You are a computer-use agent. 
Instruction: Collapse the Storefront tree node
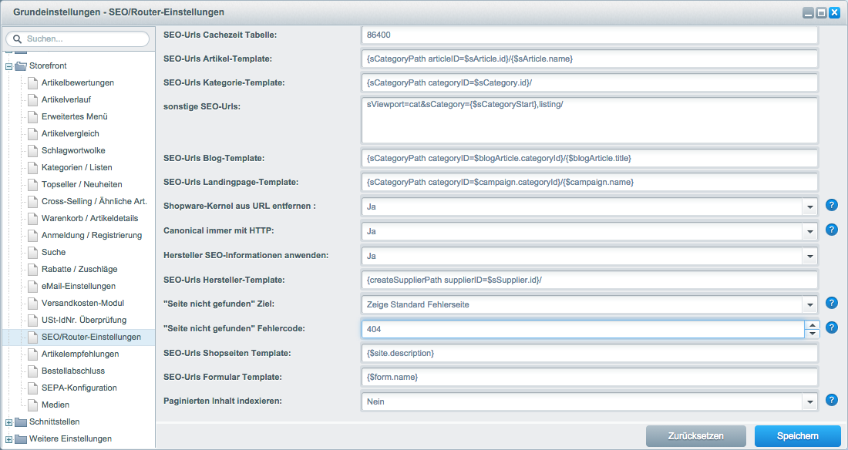(8, 66)
